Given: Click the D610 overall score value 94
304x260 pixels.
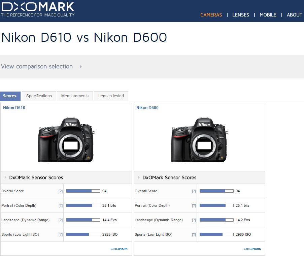Looking at the screenshot, I should click(x=104, y=191).
